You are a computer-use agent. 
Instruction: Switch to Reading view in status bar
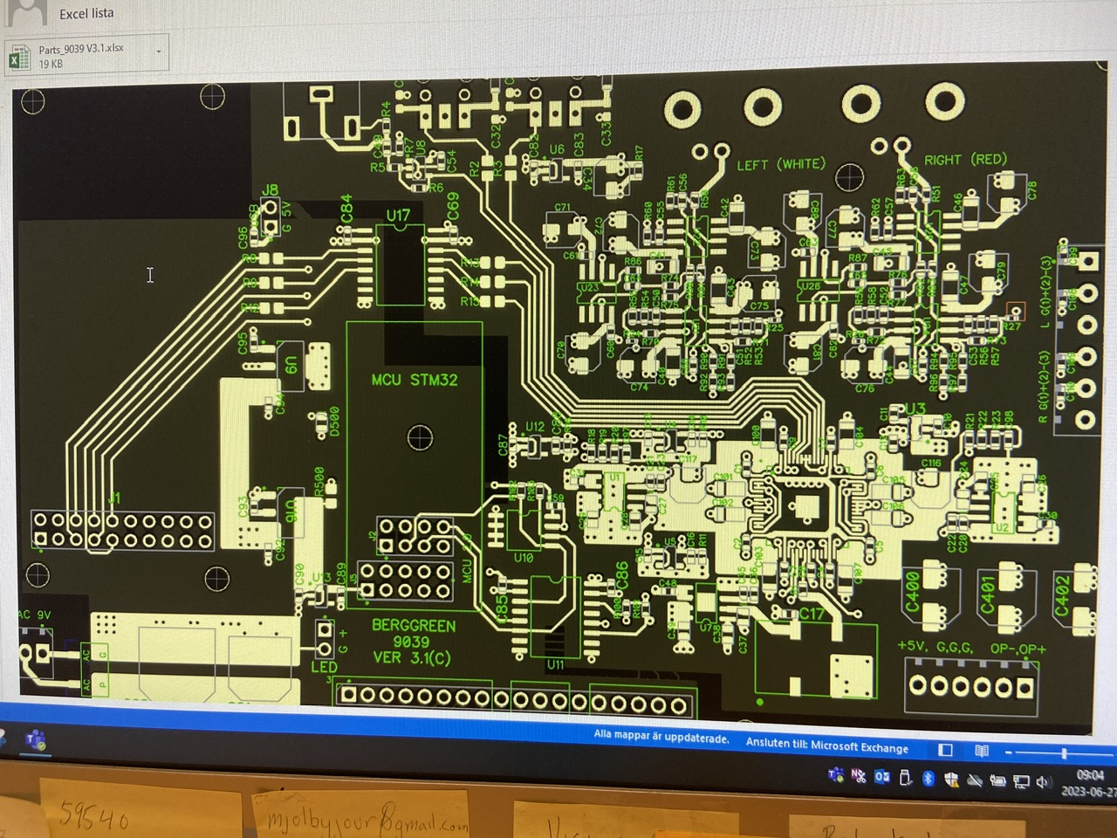982,751
